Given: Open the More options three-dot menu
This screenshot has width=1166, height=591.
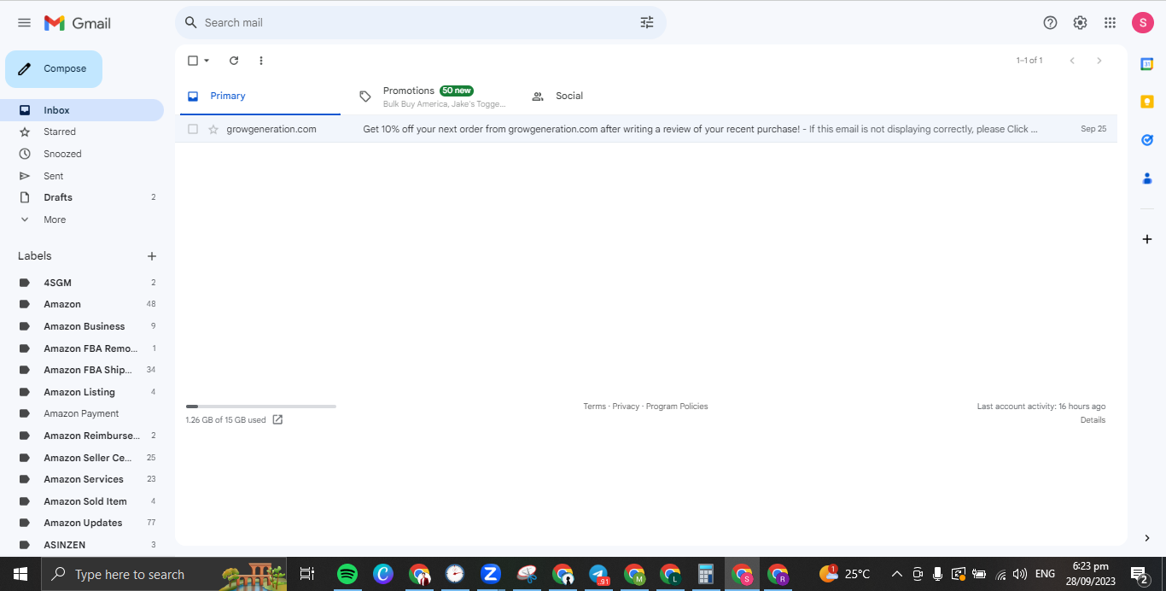Looking at the screenshot, I should tap(261, 61).
